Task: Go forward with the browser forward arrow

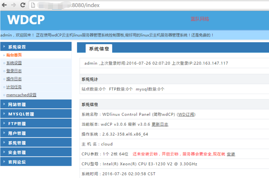Action: point(13,5)
